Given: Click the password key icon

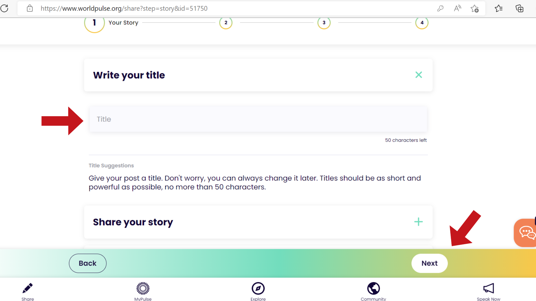Looking at the screenshot, I should pyautogui.click(x=440, y=8).
